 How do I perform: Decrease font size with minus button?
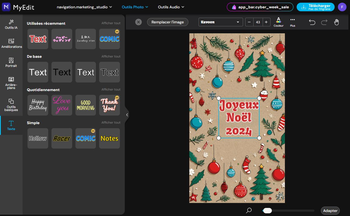click(249, 22)
